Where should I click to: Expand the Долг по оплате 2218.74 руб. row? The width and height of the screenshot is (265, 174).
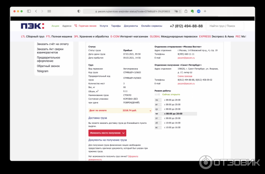120,111
